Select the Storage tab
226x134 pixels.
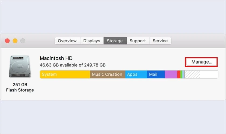[115, 41]
